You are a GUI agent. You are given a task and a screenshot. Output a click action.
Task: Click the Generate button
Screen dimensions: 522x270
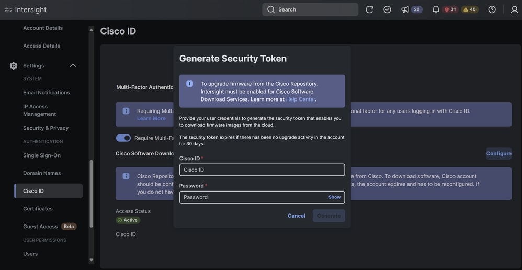coord(328,216)
